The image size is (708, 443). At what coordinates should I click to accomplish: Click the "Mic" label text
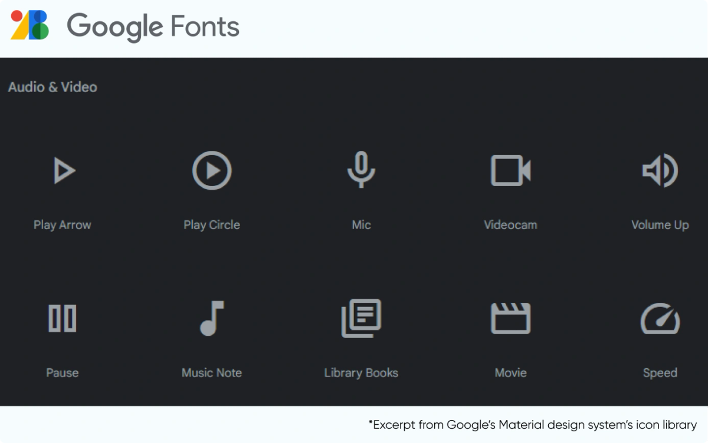coord(361,225)
